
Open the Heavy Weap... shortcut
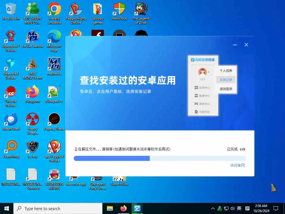coord(32,124)
